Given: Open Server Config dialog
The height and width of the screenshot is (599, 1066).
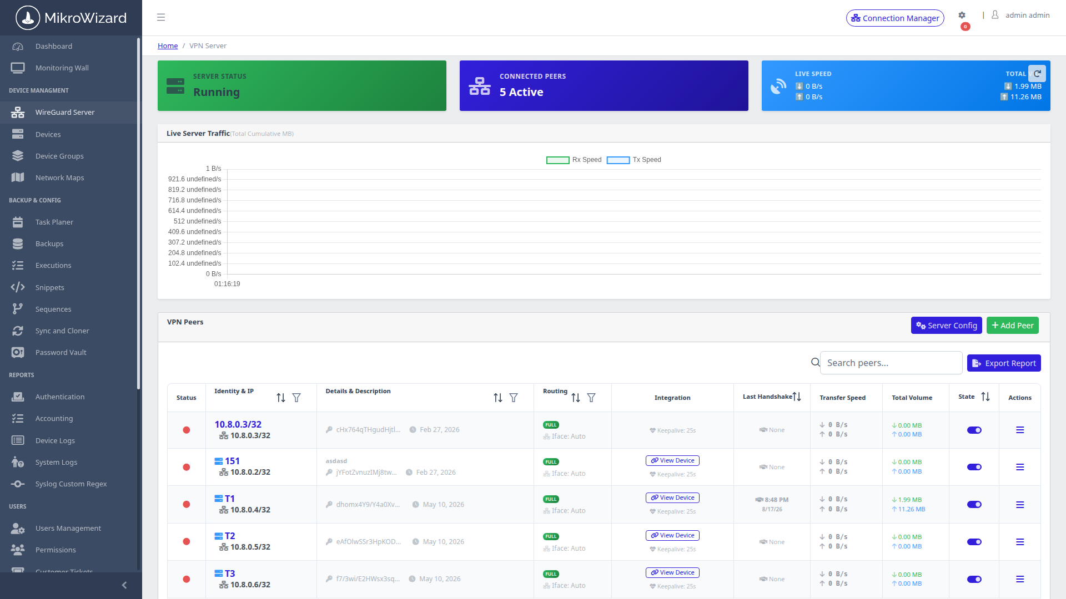Looking at the screenshot, I should [947, 326].
